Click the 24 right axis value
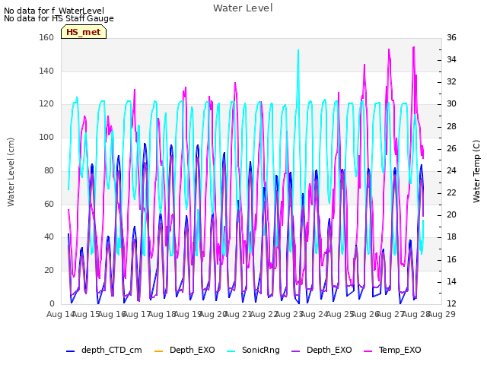Viewport: 487px width, 365px height. coord(451,170)
